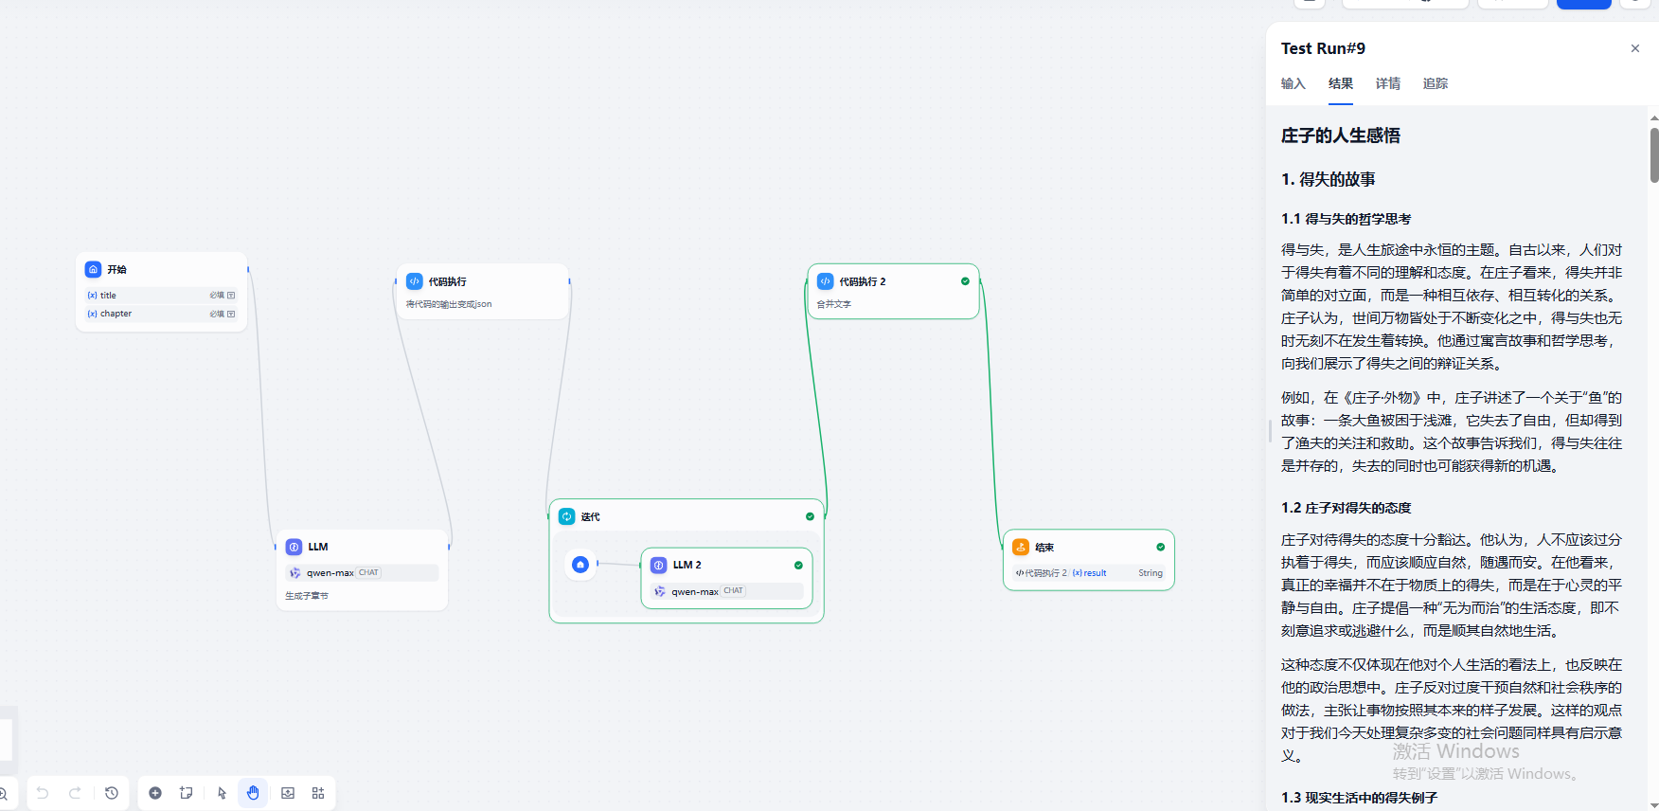Click the results panel vertical scrollbar
1659x811 pixels.
pyautogui.click(x=1654, y=156)
